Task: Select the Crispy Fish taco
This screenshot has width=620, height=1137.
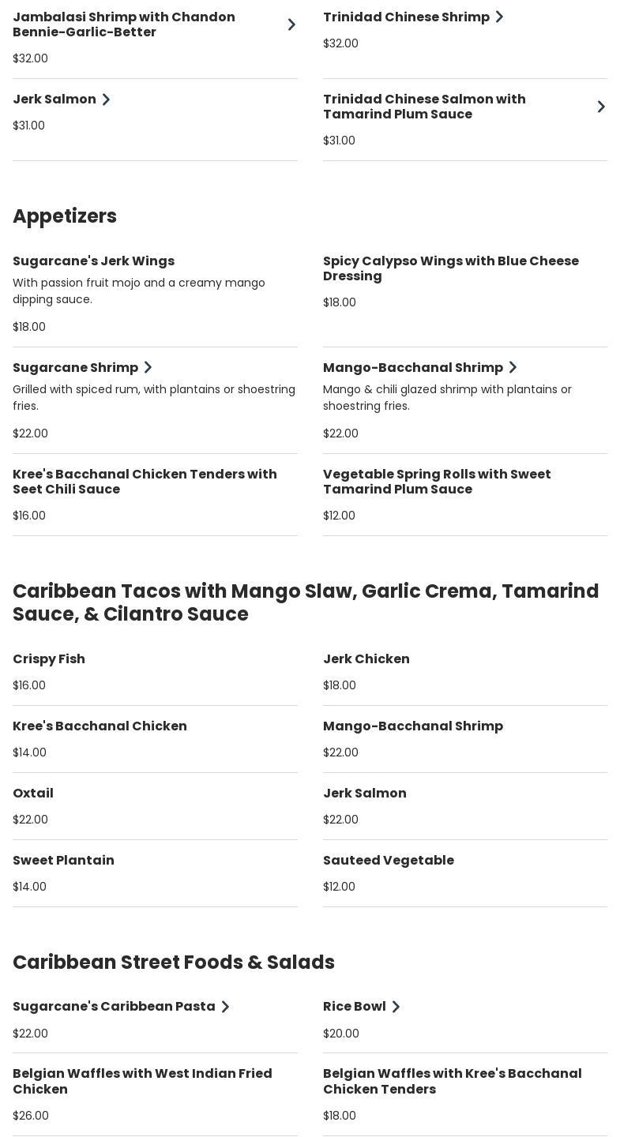Action: [x=49, y=659]
